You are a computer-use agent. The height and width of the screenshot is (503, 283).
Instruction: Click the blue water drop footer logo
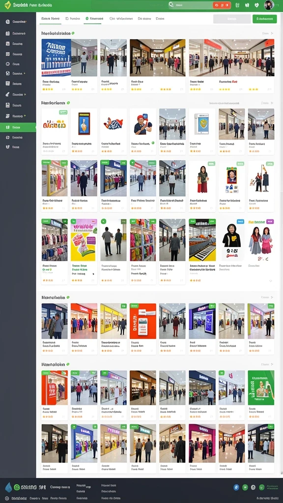8,487
